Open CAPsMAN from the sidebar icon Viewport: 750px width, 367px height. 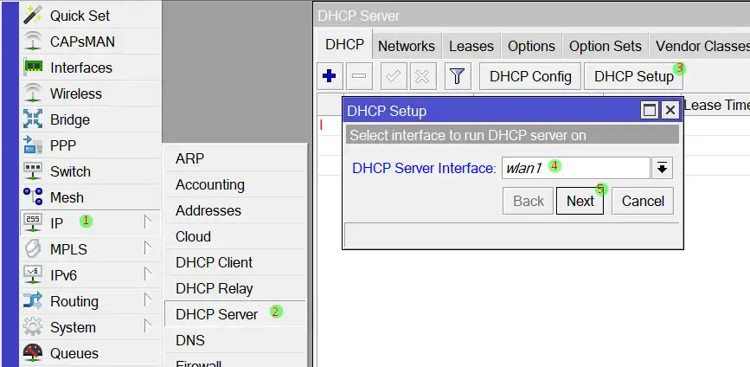click(x=33, y=42)
